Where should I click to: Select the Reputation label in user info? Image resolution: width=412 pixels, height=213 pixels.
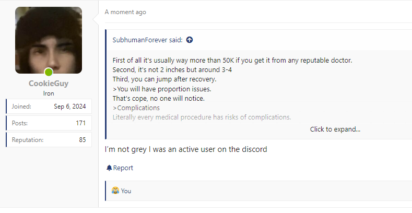click(x=28, y=140)
